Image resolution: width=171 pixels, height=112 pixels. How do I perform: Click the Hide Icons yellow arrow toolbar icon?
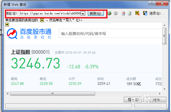click(138, 13)
